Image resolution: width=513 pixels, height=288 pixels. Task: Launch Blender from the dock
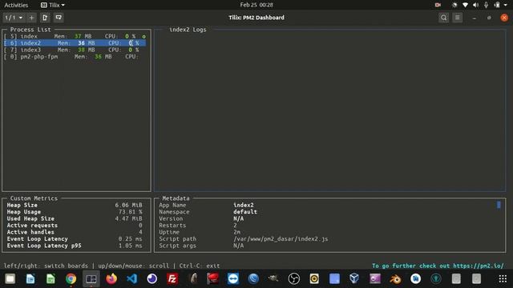[395, 279]
